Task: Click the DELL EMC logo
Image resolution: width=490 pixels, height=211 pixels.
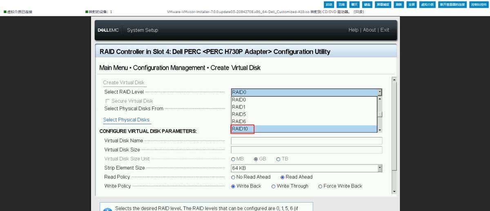Action: tap(108, 30)
